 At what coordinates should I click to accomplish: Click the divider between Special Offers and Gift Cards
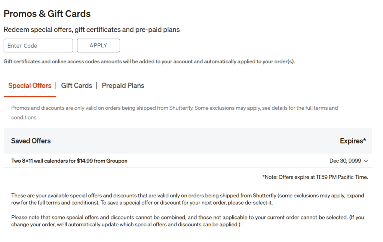pos(56,86)
